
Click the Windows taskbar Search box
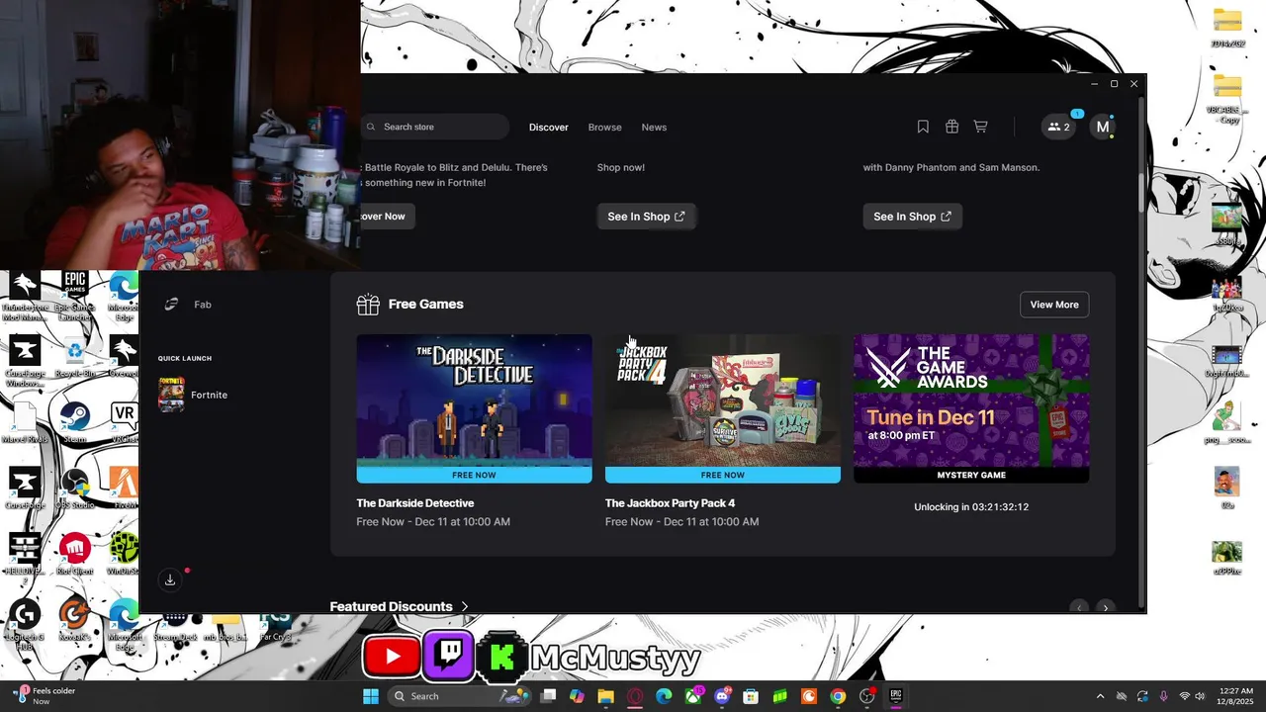click(x=457, y=696)
